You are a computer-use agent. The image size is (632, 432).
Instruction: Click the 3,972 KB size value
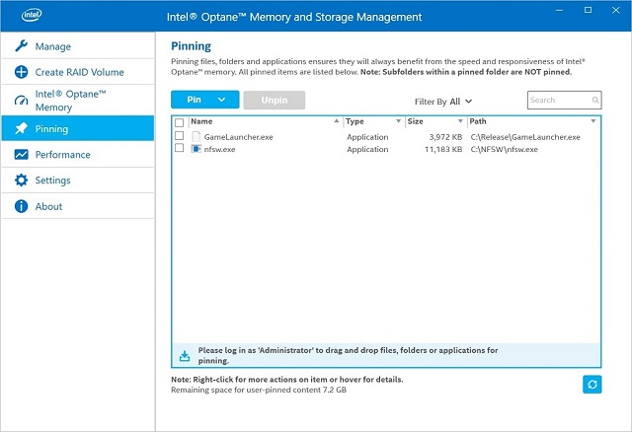click(x=445, y=137)
